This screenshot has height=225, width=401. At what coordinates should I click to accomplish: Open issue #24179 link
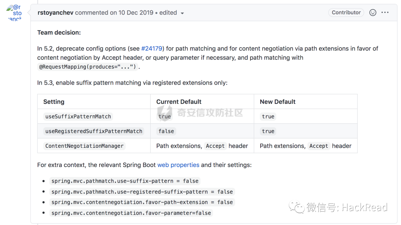click(152, 48)
